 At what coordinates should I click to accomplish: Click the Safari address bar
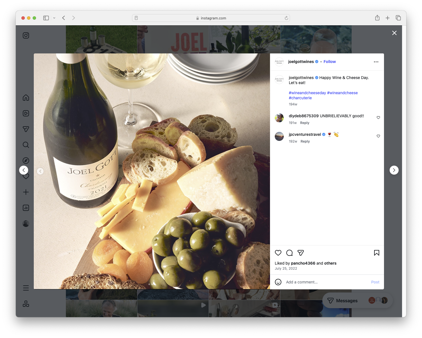click(211, 18)
